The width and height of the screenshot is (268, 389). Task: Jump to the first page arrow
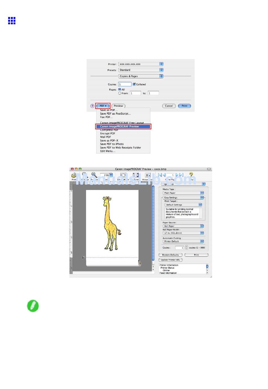[160, 175]
